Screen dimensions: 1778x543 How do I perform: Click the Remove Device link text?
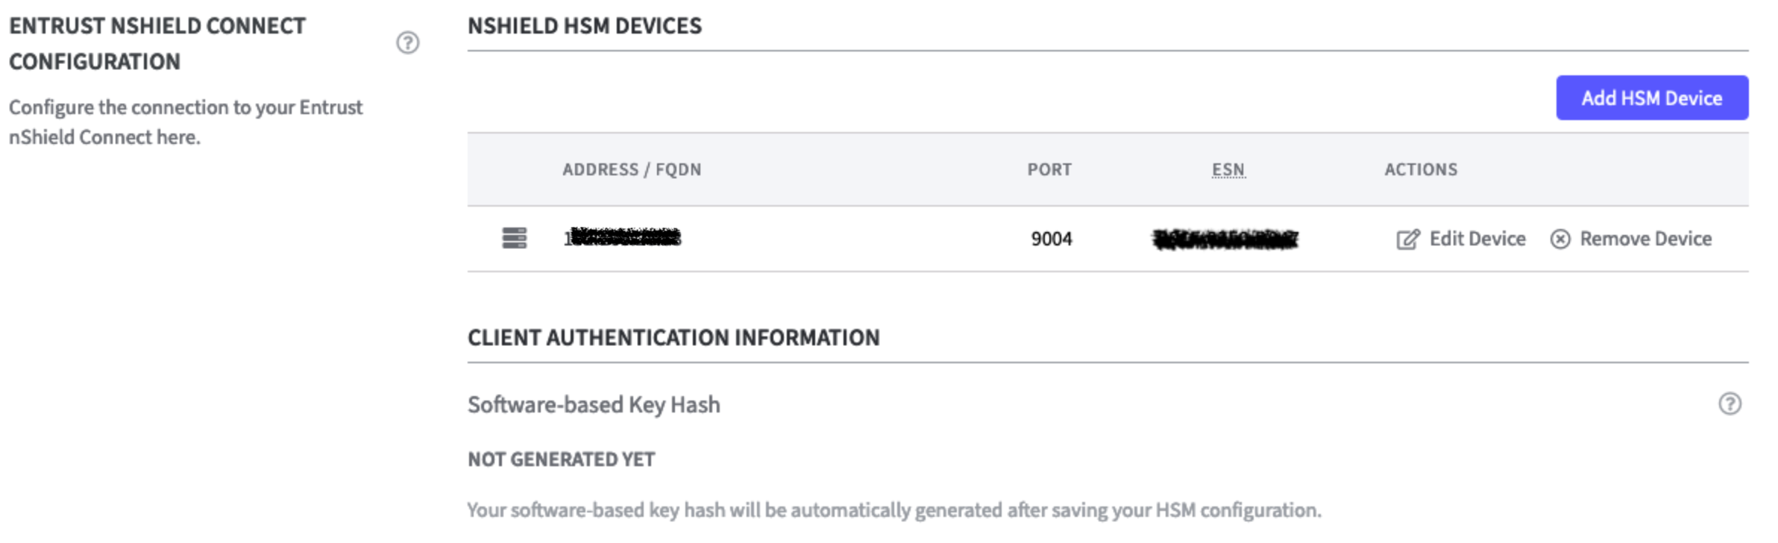pos(1645,239)
